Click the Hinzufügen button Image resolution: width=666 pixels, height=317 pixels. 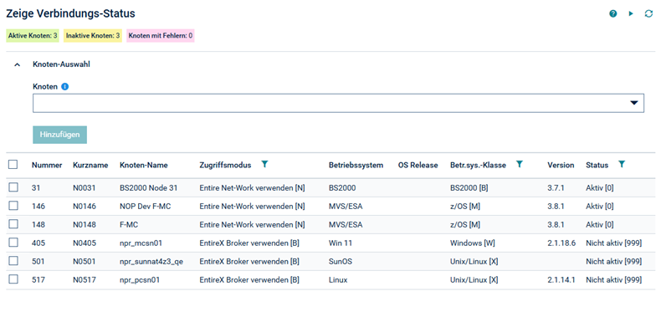click(x=60, y=135)
